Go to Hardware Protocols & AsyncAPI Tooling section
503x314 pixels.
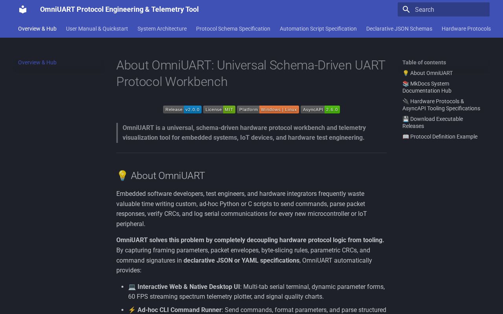(441, 105)
